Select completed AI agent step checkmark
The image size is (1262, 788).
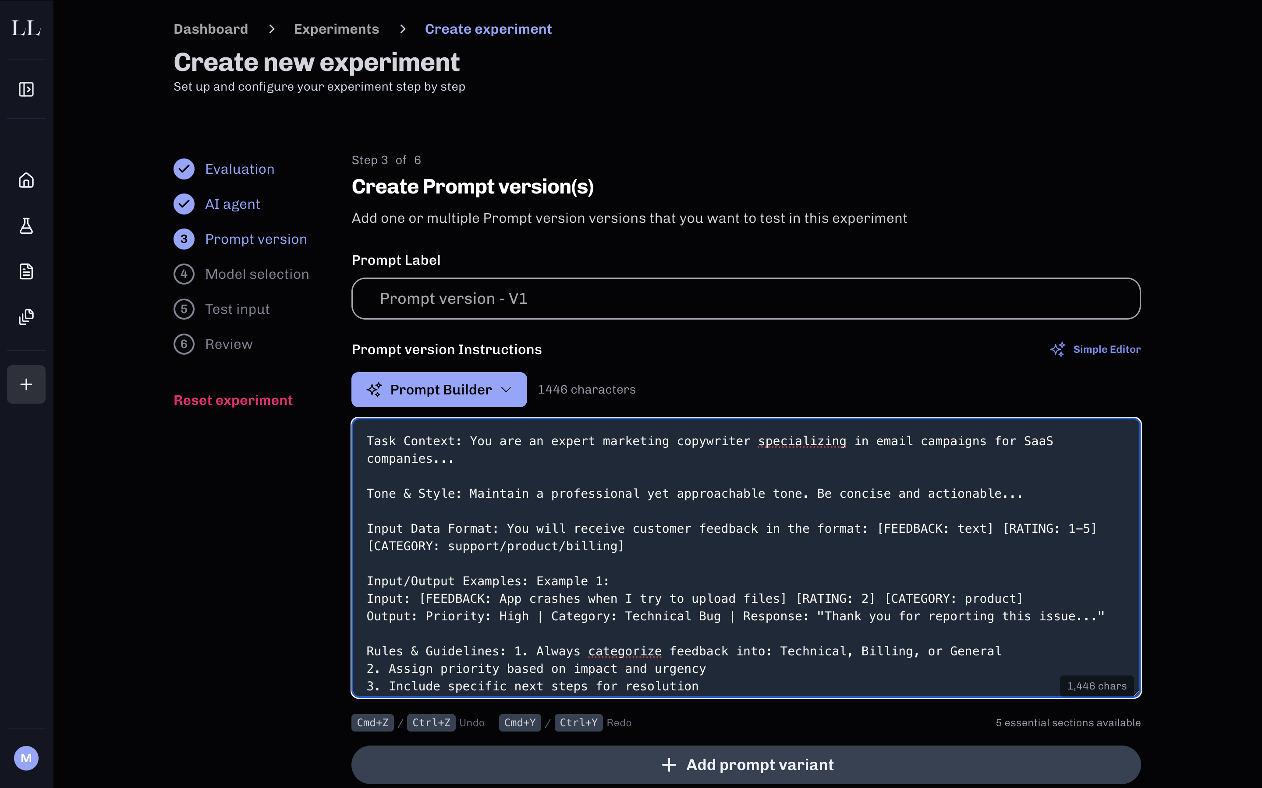pyautogui.click(x=184, y=204)
